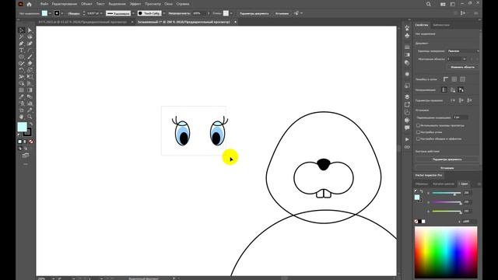The height and width of the screenshot is (280, 498).
Task: Switch to the first document tab
Action: coord(82,22)
